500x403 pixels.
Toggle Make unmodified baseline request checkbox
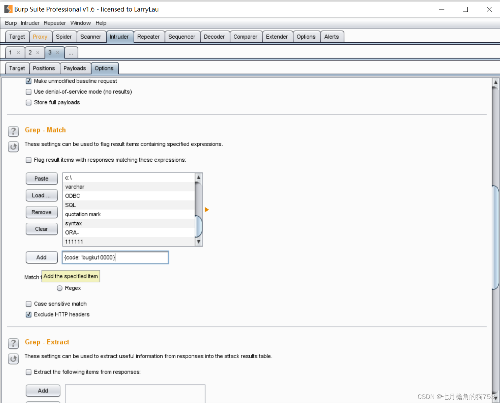tap(29, 81)
